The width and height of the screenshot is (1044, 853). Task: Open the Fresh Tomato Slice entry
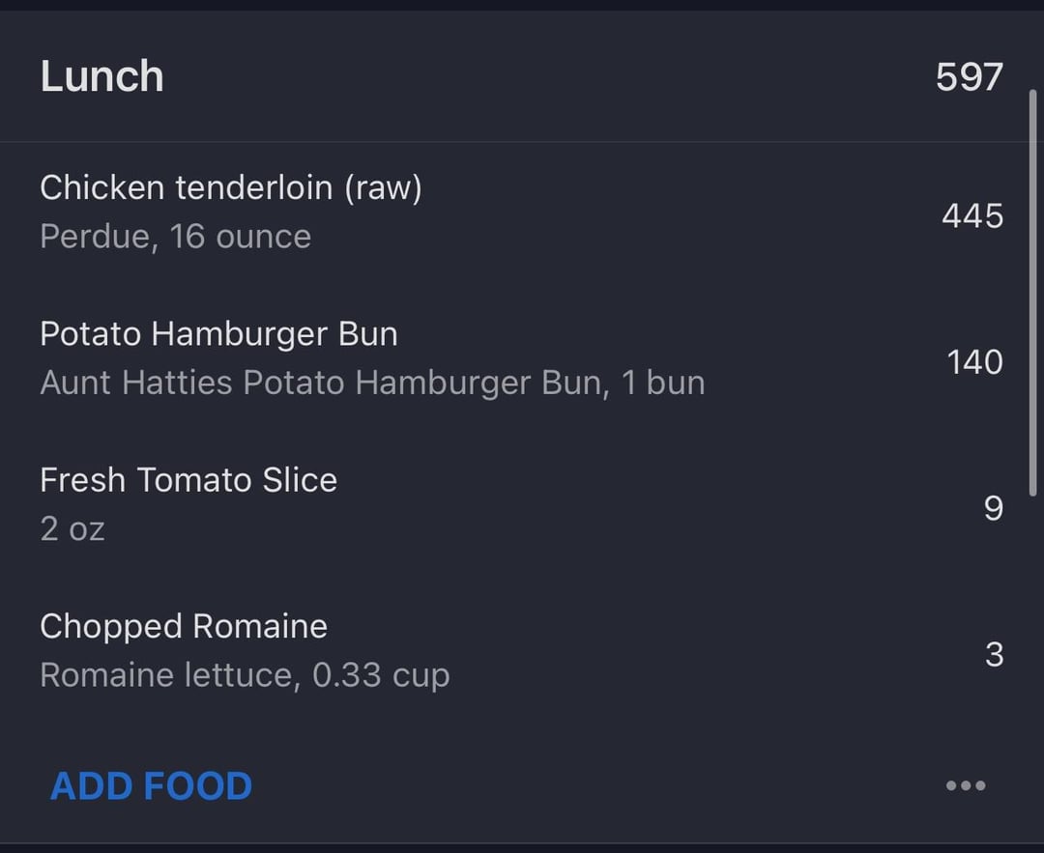point(522,504)
